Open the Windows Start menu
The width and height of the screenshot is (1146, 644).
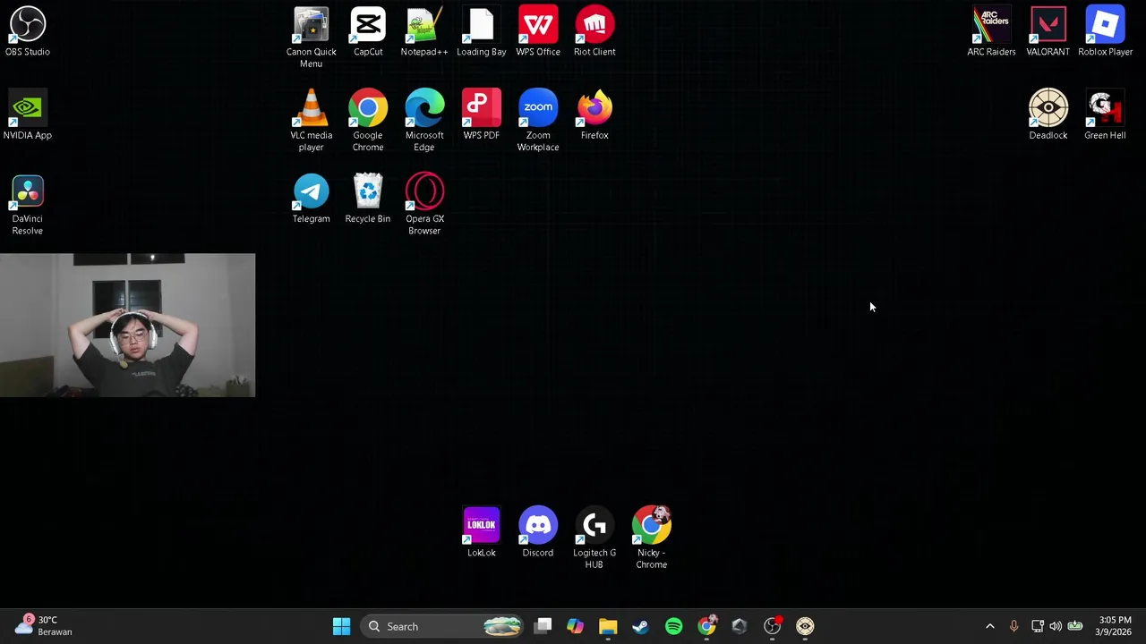pos(341,626)
